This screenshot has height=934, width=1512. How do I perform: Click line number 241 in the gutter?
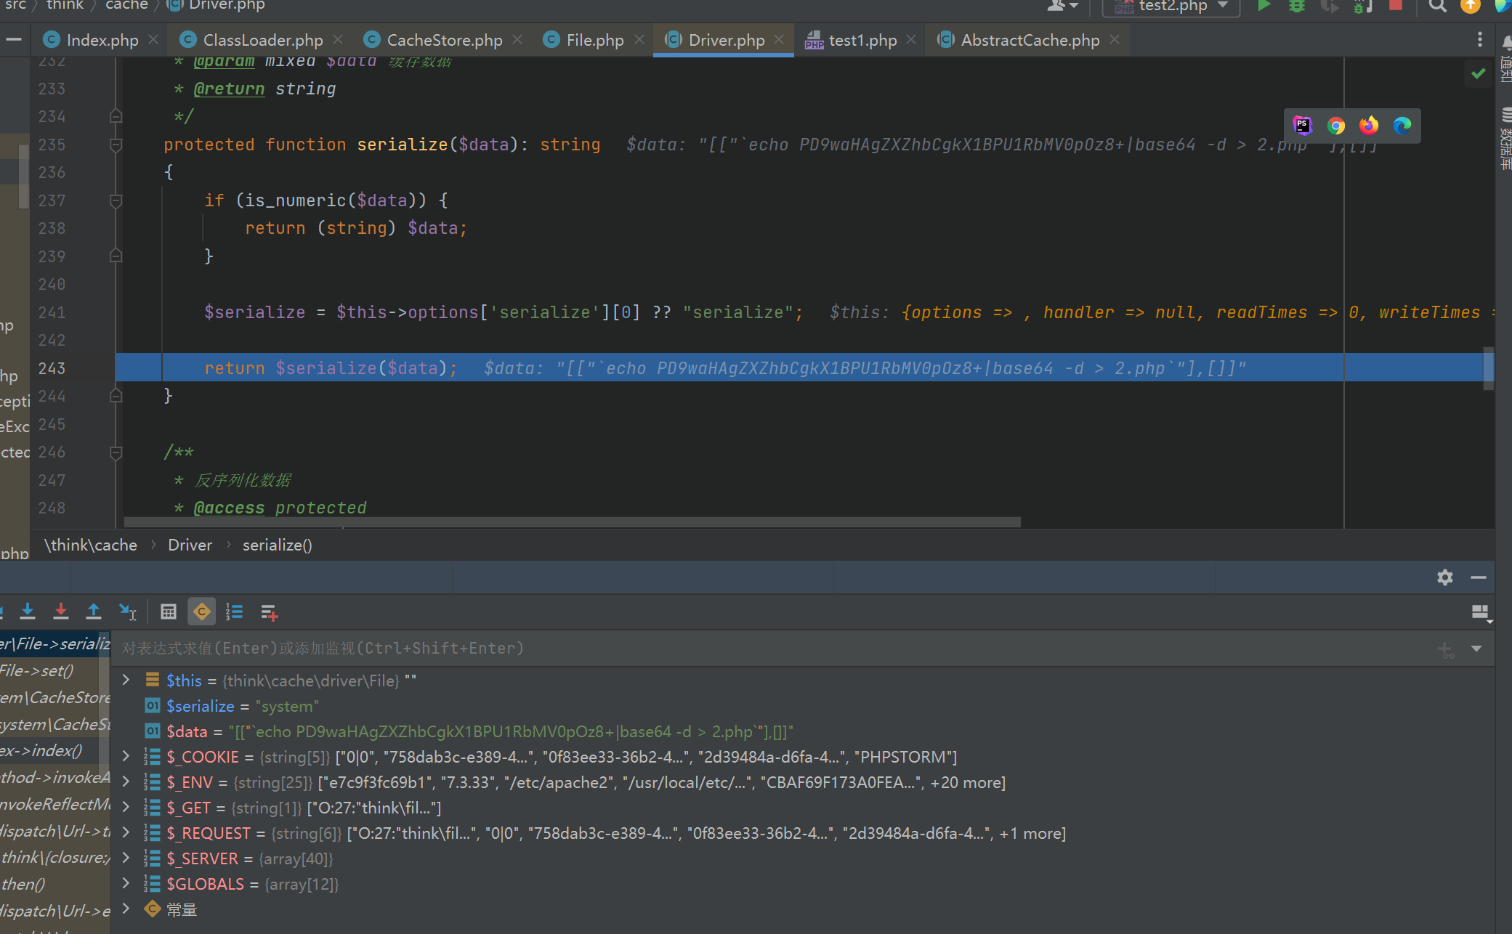pyautogui.click(x=52, y=312)
